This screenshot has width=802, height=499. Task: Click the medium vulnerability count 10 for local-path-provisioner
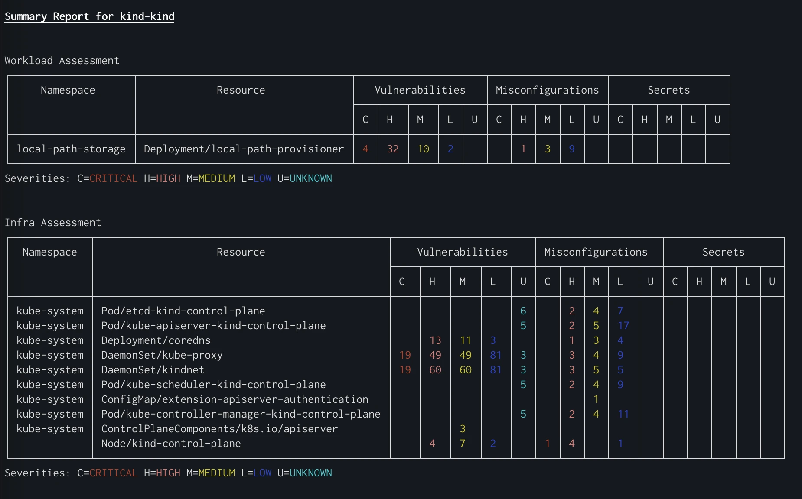[423, 149]
